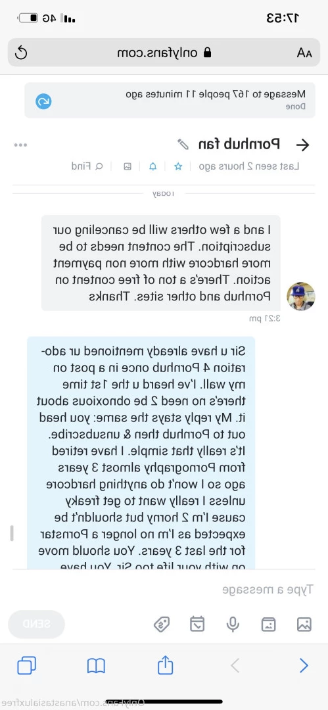Open the AA reader text options

coord(304,53)
